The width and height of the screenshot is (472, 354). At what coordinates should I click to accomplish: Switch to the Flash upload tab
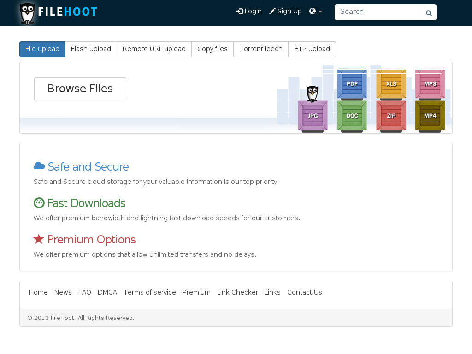click(x=91, y=49)
